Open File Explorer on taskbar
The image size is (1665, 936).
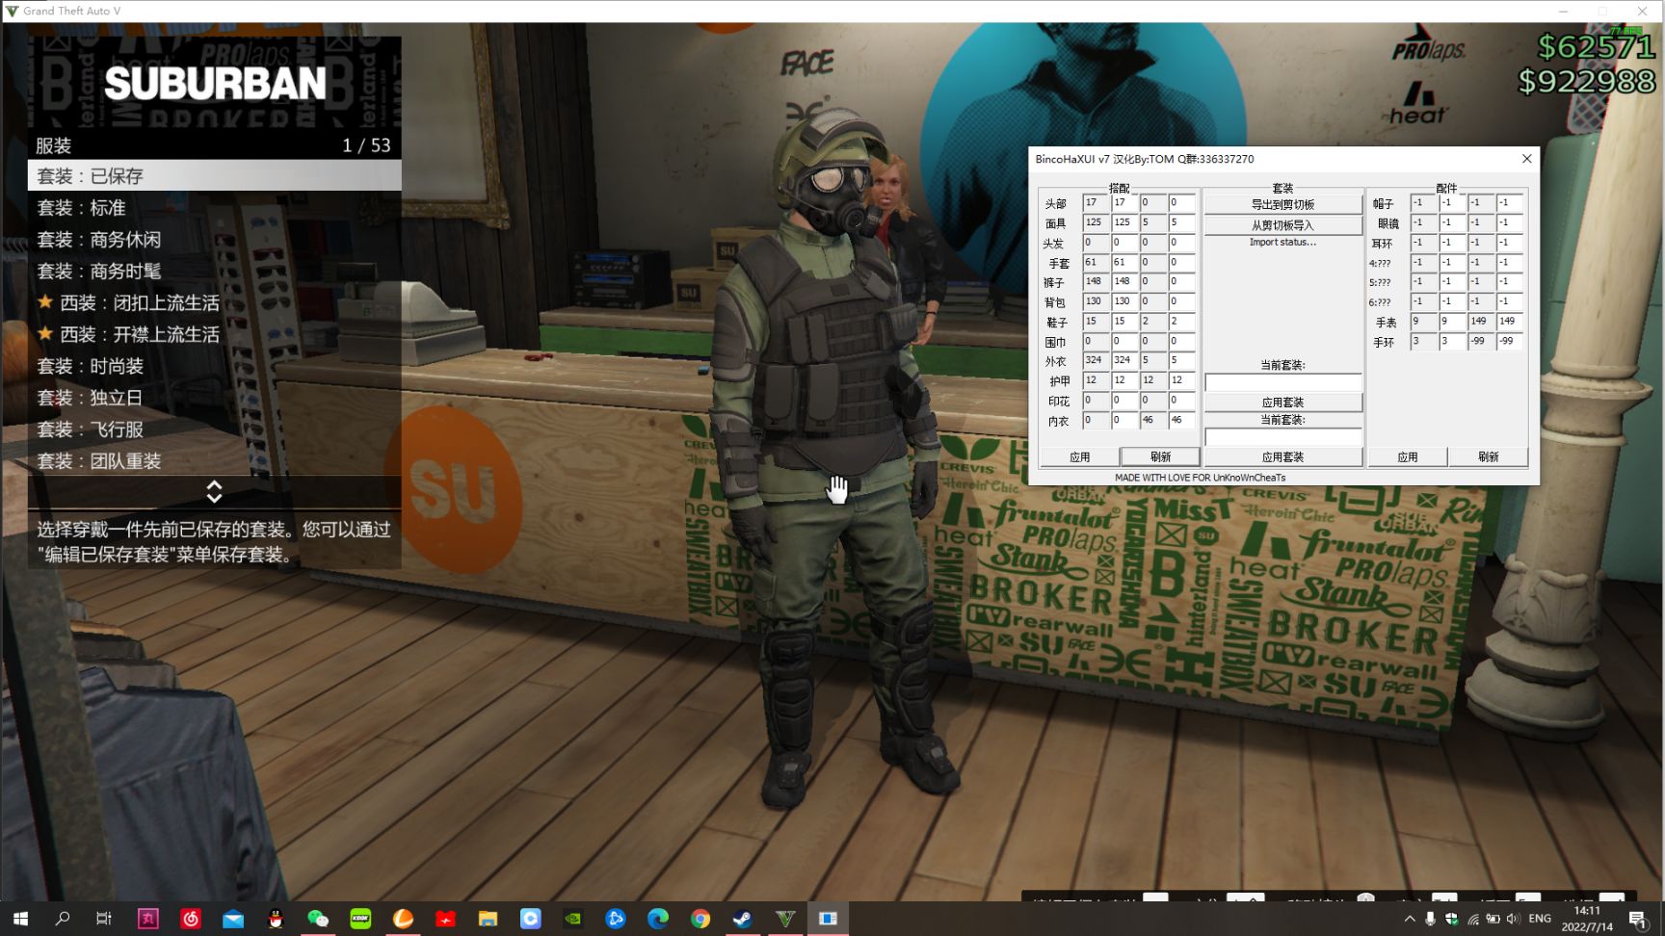488,919
